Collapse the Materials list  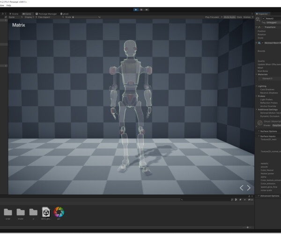pos(257,74)
